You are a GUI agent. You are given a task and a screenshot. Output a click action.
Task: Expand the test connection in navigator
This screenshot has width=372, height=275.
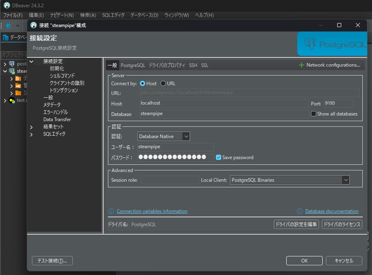pyautogui.click(x=5, y=101)
